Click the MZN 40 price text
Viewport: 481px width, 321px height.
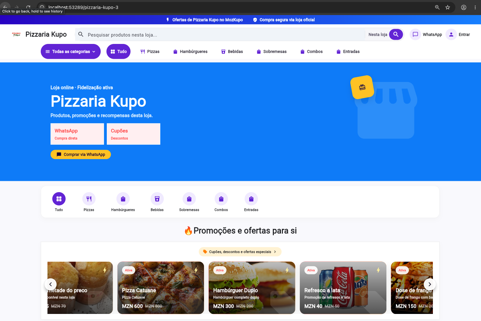313,306
